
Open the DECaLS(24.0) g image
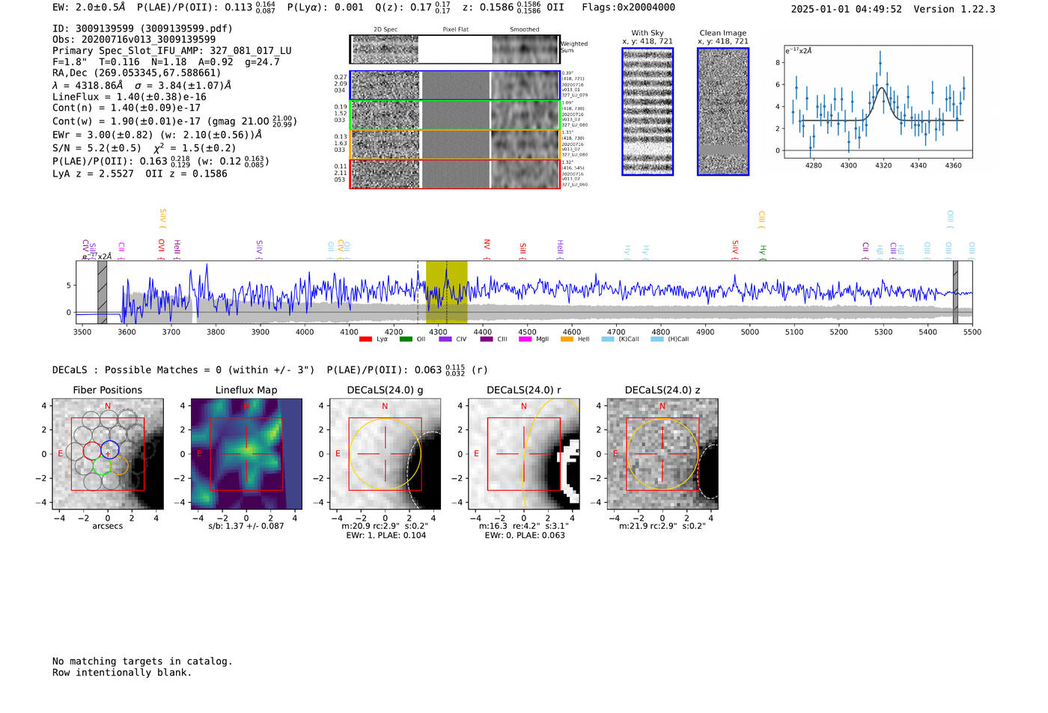(x=386, y=454)
